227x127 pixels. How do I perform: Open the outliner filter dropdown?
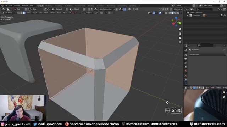(220, 9)
